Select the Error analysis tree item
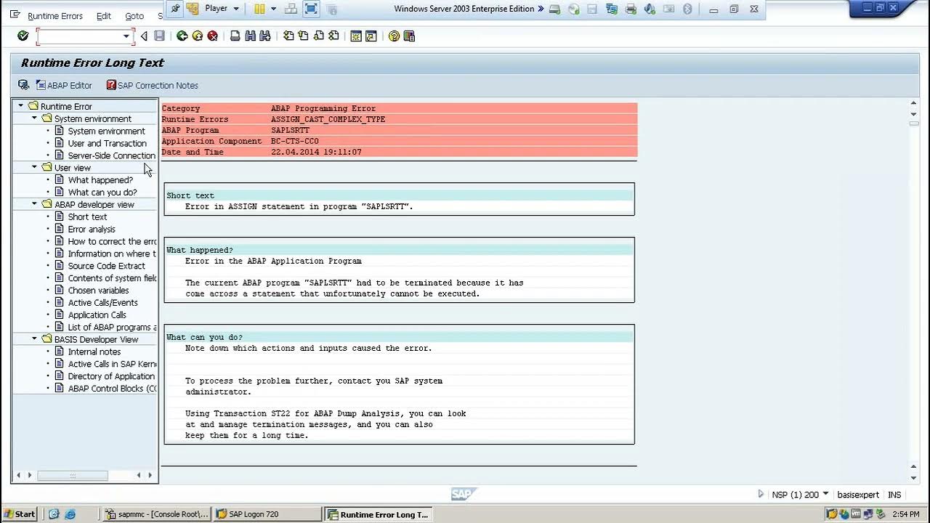Screen dimensions: 930x523 coord(92,229)
